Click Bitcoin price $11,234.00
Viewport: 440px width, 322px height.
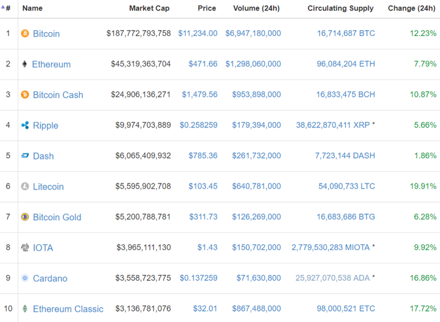pyautogui.click(x=198, y=33)
